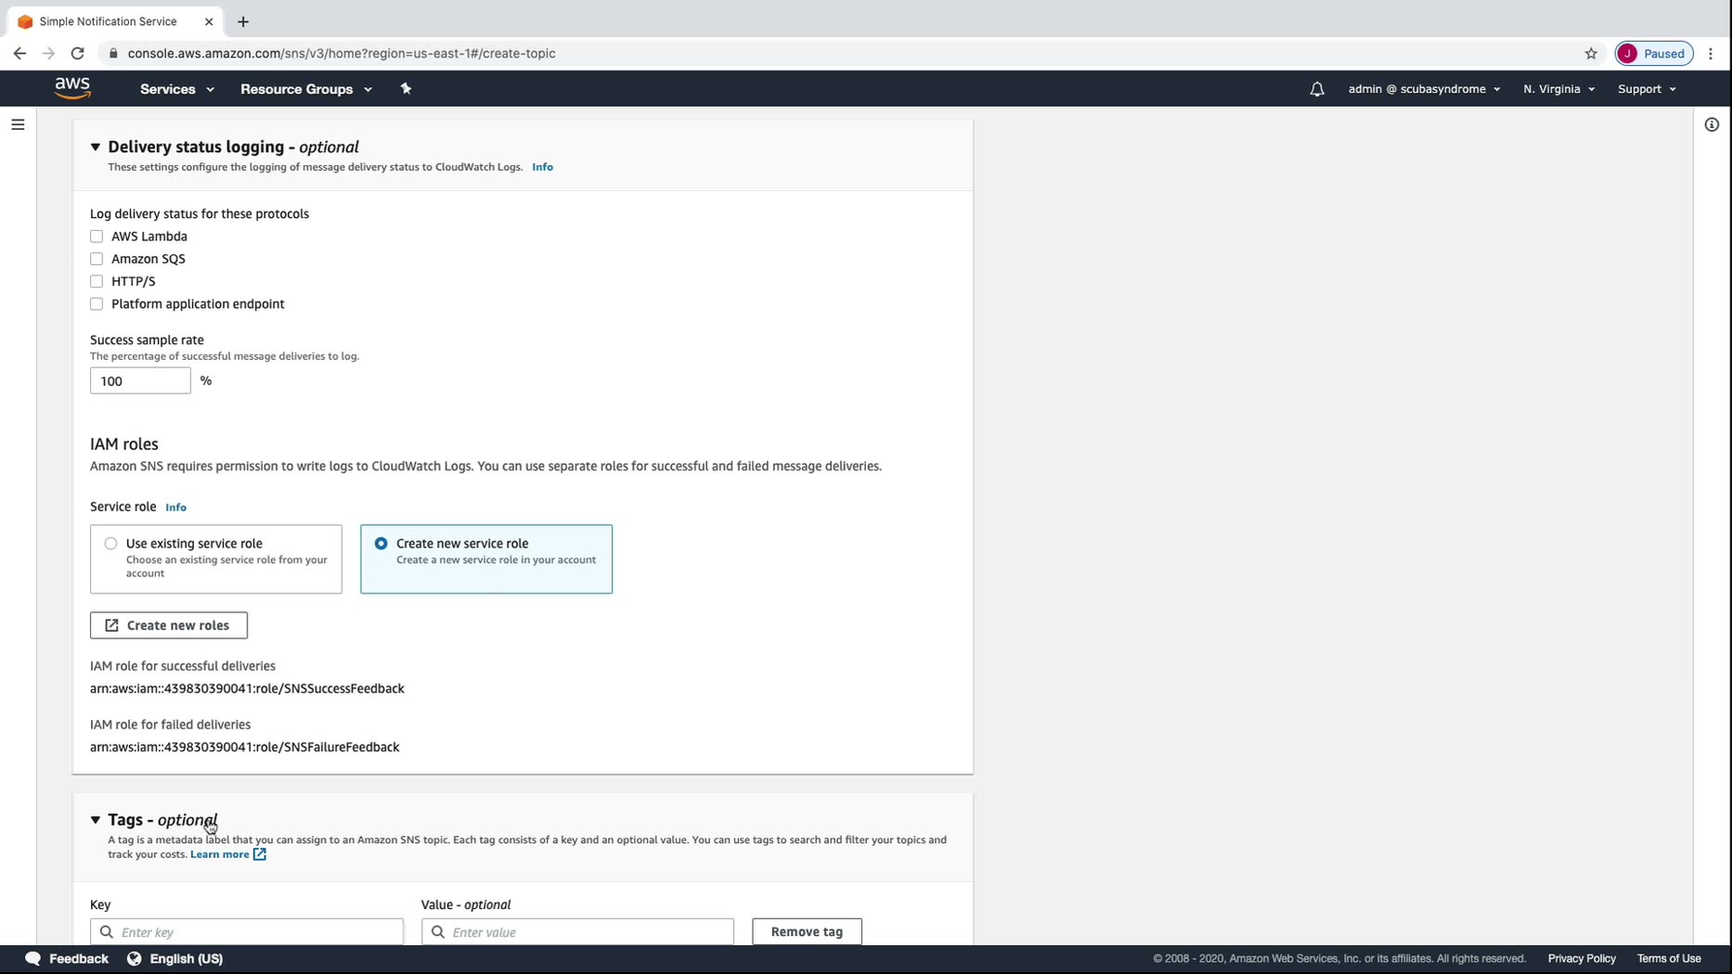1732x974 pixels.
Task: View site security lock information
Action: 113,54
